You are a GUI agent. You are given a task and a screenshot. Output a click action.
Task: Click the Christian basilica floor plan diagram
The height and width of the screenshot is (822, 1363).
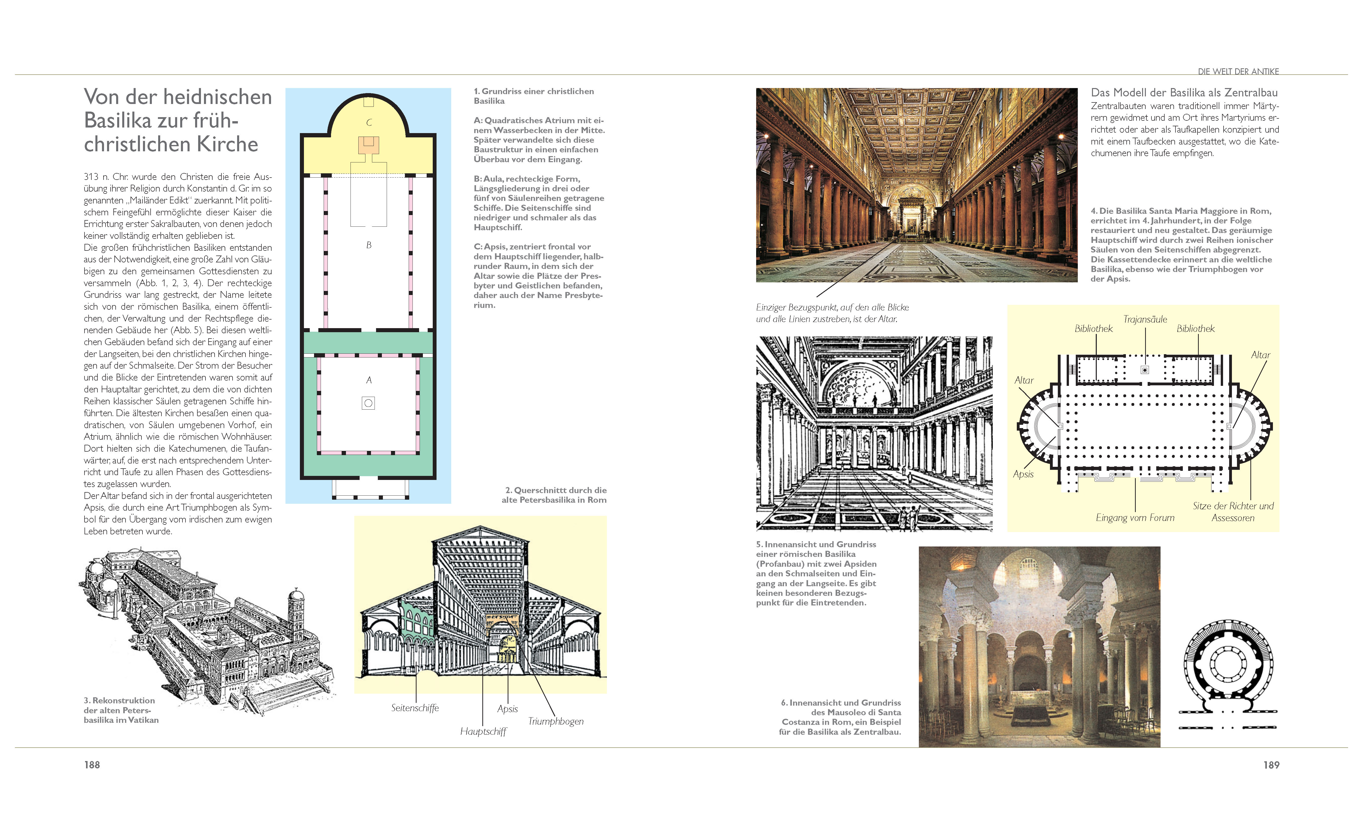(x=368, y=296)
